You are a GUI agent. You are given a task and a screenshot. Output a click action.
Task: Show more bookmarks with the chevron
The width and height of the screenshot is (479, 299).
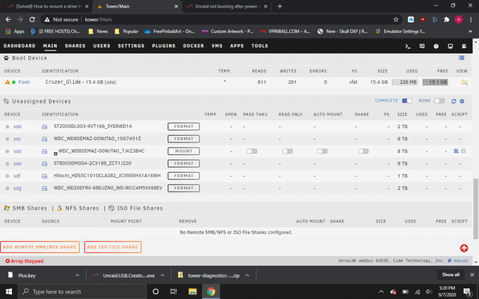coord(470,32)
